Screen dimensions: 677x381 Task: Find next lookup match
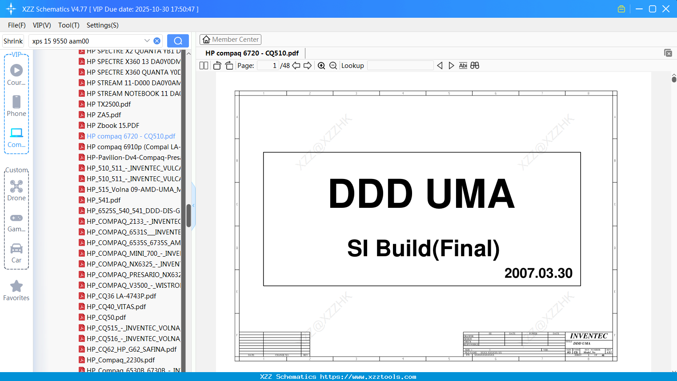(x=451, y=66)
